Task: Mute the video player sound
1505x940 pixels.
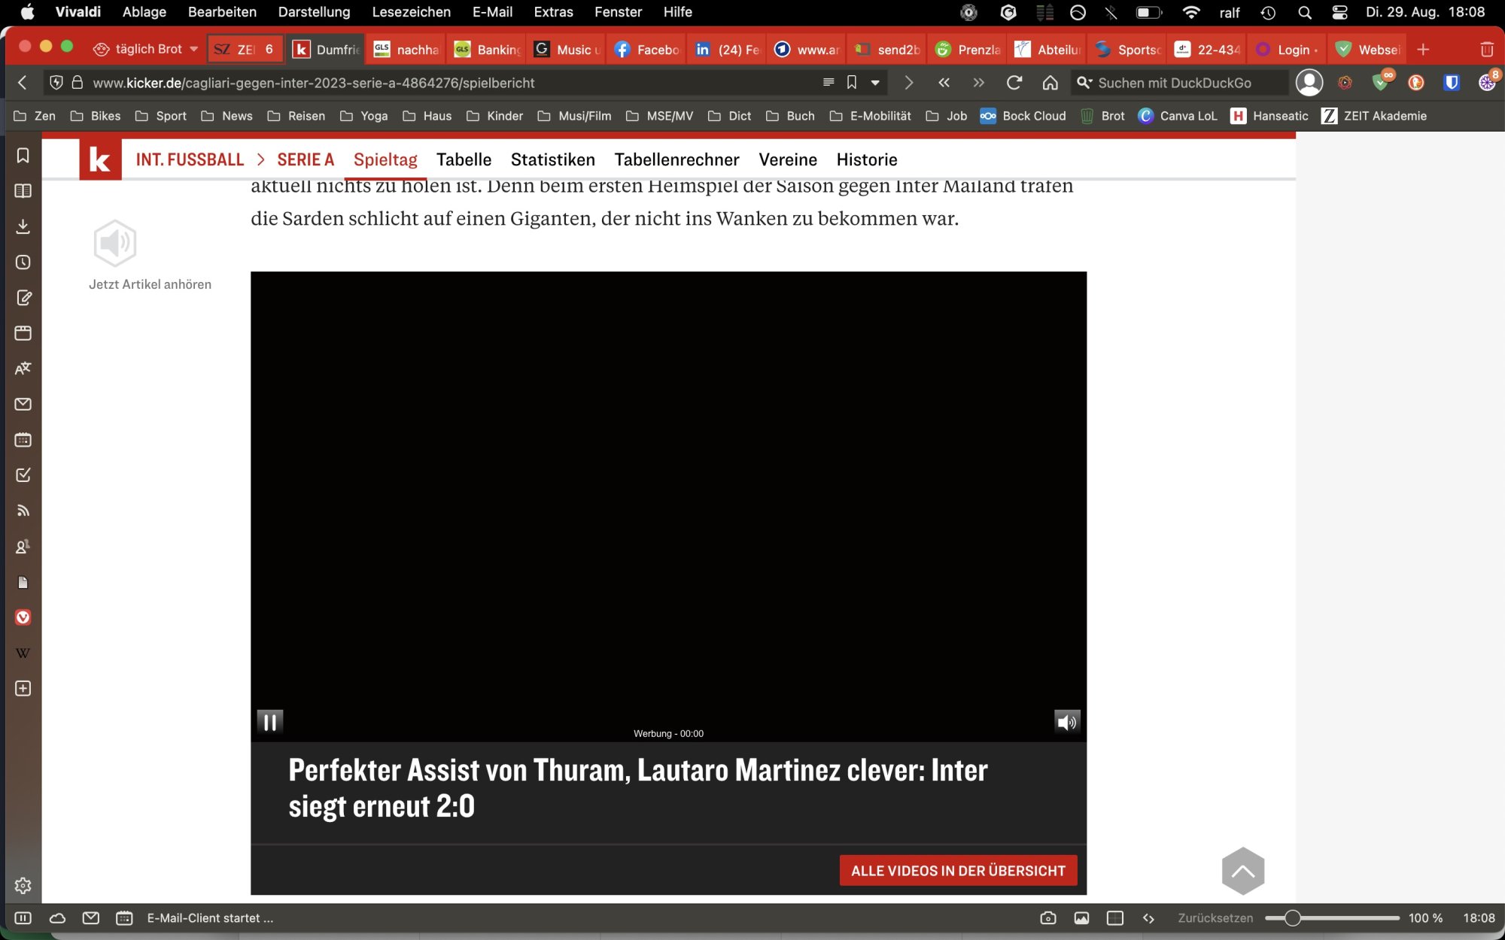Action: [1066, 722]
